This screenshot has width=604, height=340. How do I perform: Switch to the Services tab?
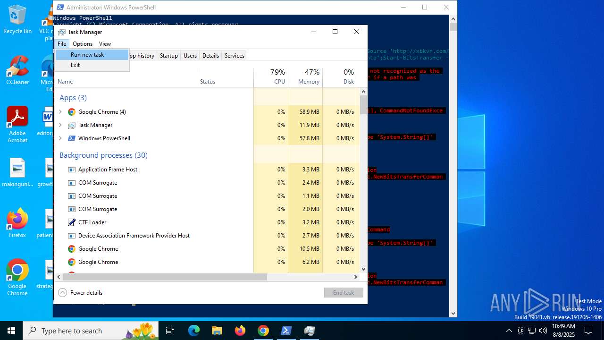(235, 56)
